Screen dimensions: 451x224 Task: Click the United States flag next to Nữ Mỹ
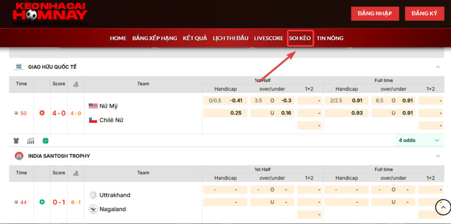[93, 106]
